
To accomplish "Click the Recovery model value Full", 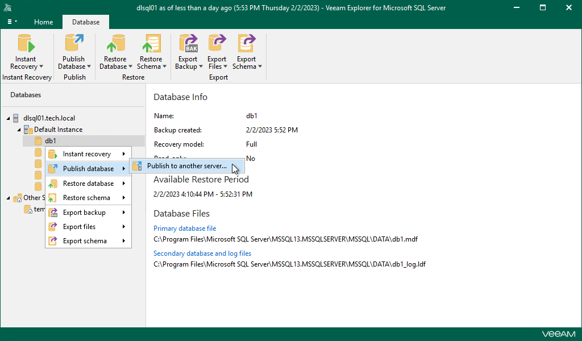I will [251, 144].
